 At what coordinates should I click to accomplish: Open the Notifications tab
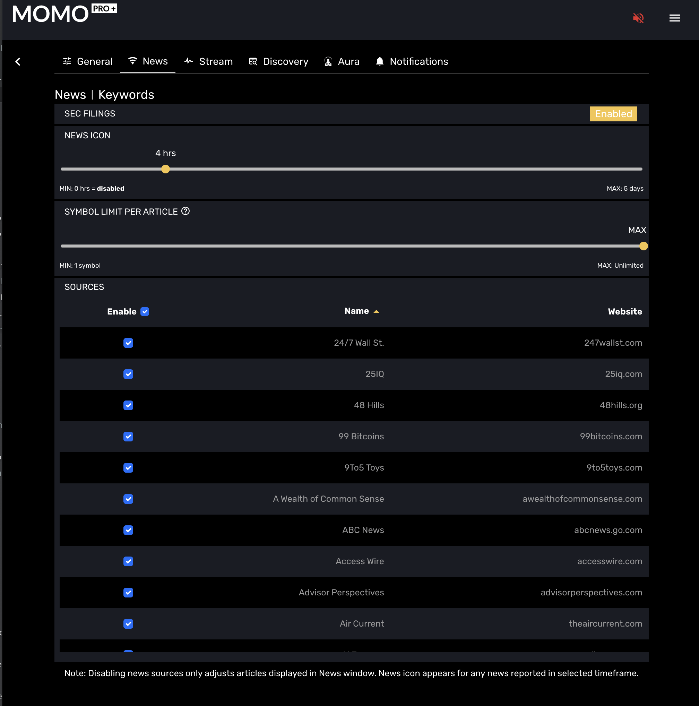(x=412, y=61)
